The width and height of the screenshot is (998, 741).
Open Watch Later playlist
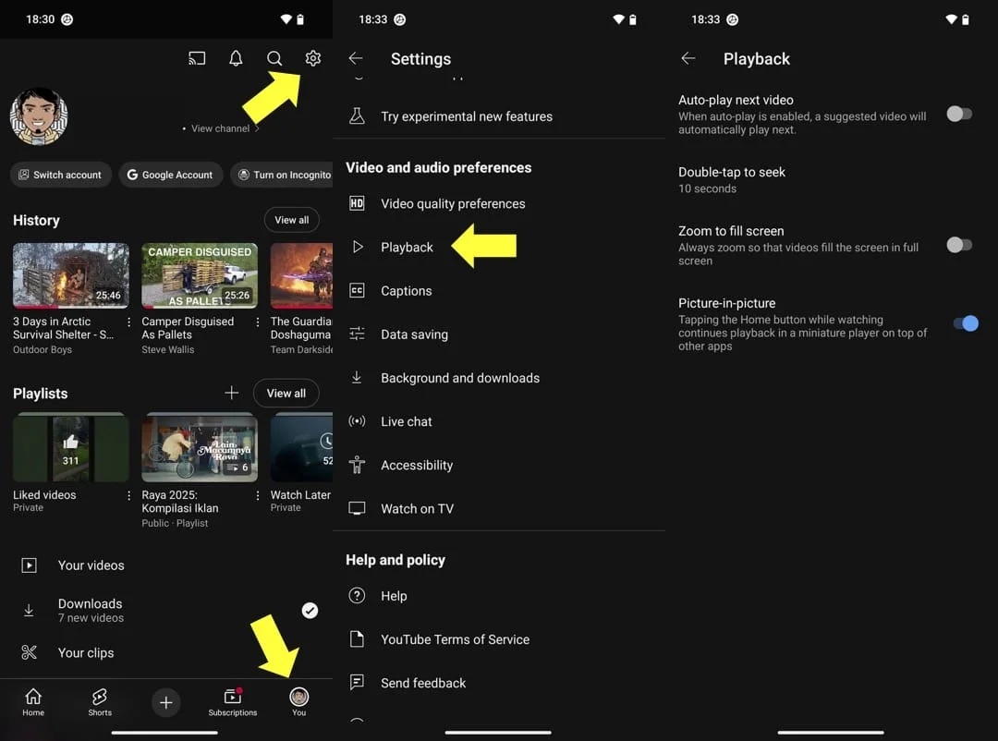pos(301,462)
